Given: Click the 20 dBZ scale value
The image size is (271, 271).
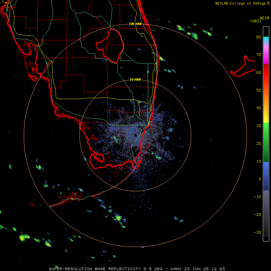Looking at the screenshot, I should pyautogui.click(x=259, y=144).
